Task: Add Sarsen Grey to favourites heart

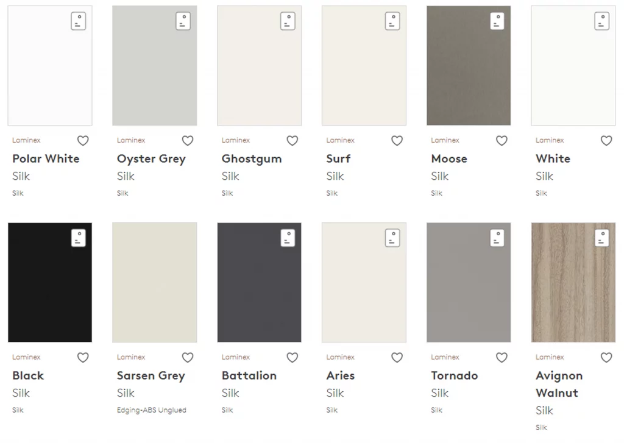Action: pos(188,358)
